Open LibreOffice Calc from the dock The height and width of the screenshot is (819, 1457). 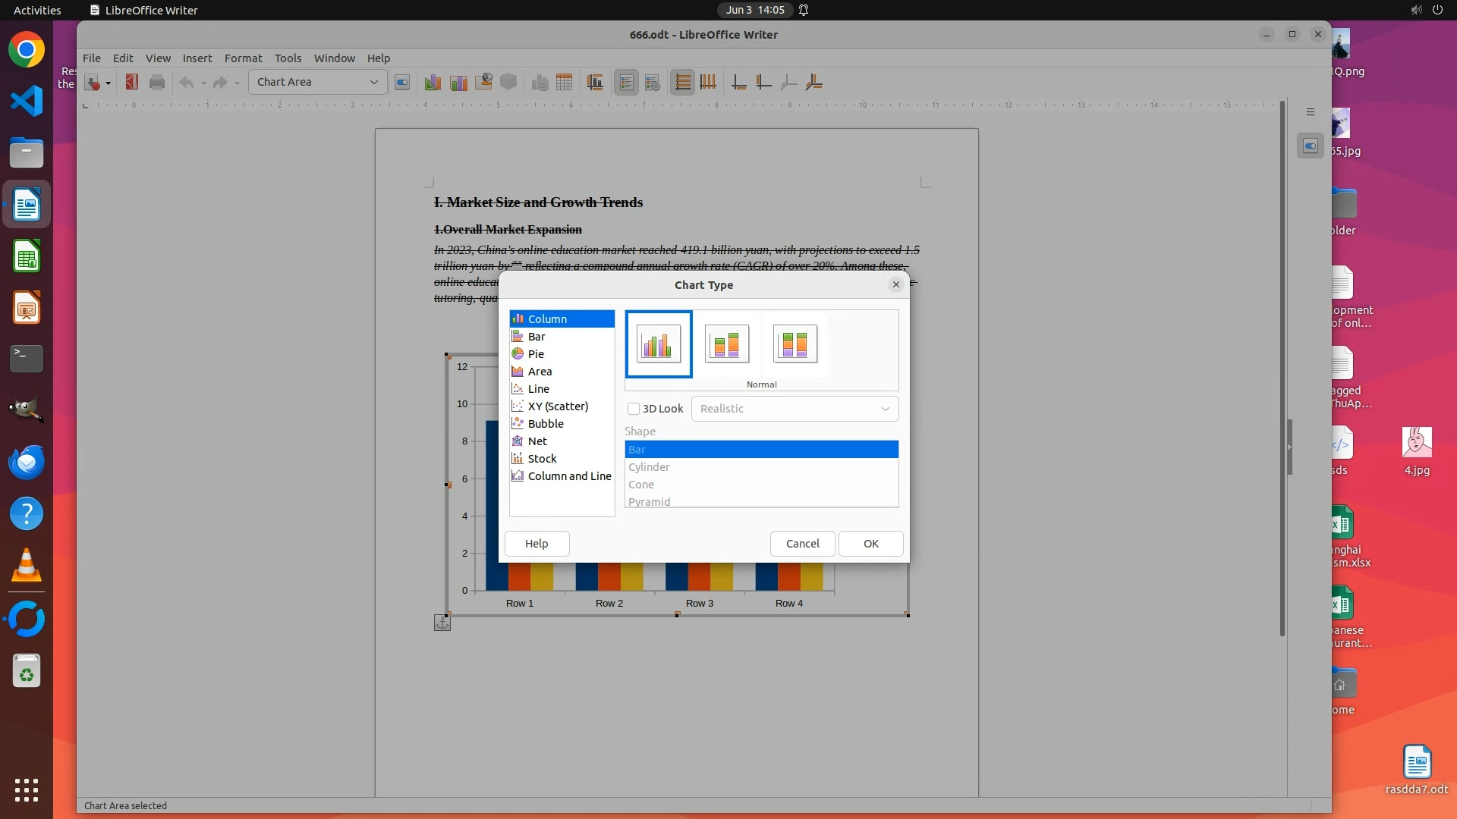click(27, 256)
